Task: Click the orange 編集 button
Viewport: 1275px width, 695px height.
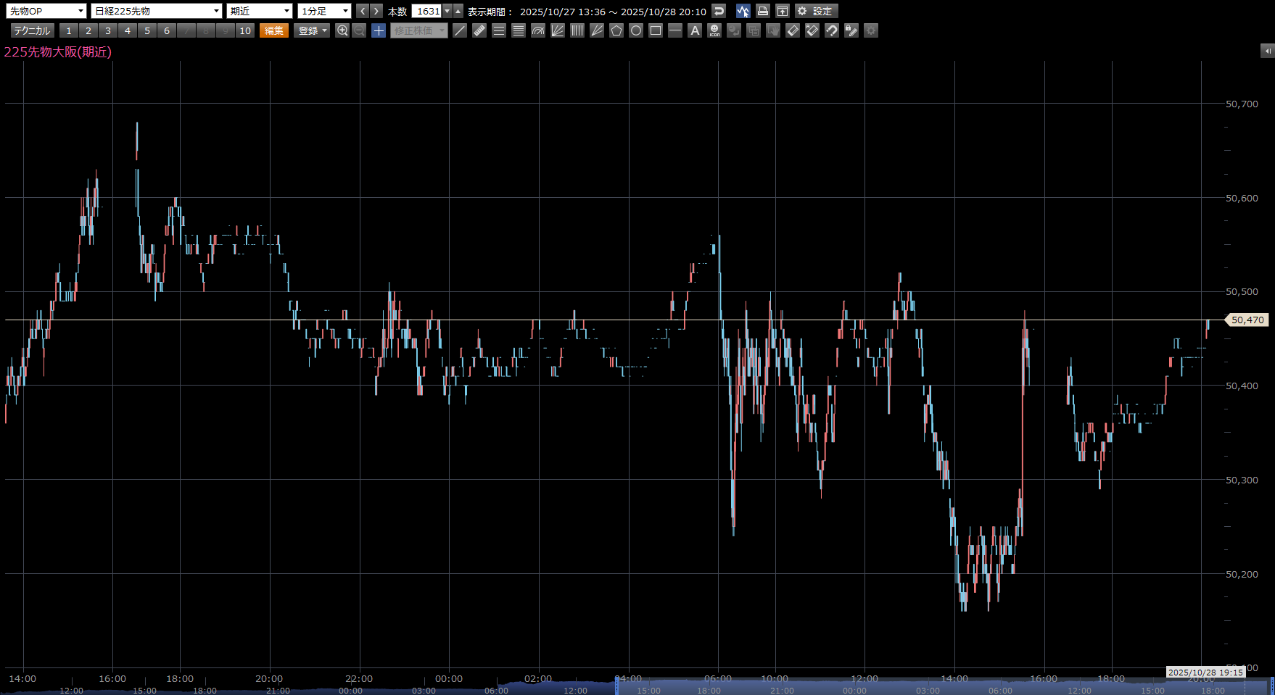Action: [x=274, y=30]
